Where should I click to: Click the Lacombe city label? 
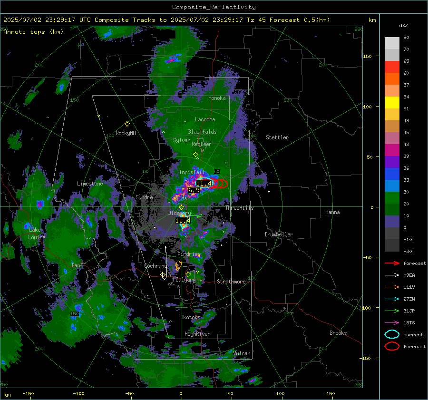tap(205, 119)
